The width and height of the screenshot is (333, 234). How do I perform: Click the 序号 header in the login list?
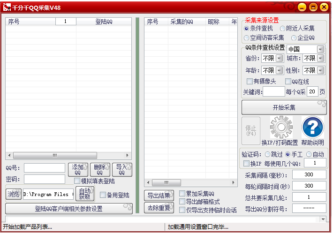point(31,22)
